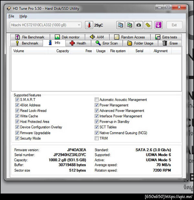Open the Help menu

point(23,16)
